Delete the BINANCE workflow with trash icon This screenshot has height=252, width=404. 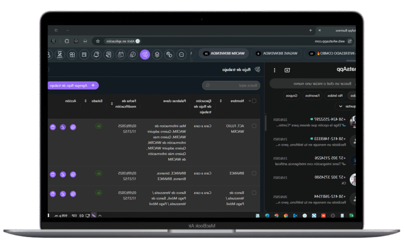[x=52, y=174]
